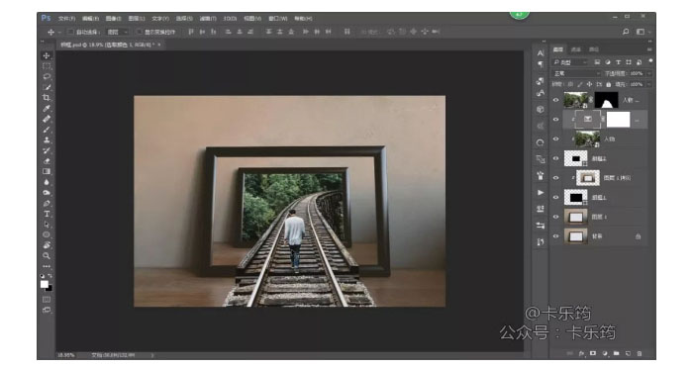Toggle Quick Mask mode icon
The height and width of the screenshot is (368, 693).
pos(47,300)
